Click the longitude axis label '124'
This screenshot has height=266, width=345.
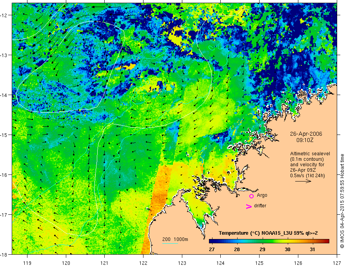[220, 263]
